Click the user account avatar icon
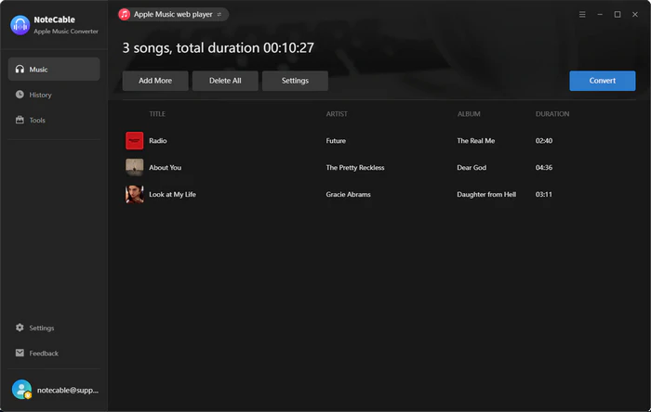 [x=21, y=390]
